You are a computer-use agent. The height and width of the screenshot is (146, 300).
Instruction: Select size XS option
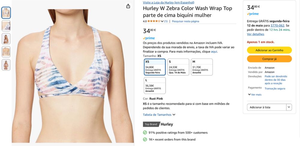coord(154,67)
